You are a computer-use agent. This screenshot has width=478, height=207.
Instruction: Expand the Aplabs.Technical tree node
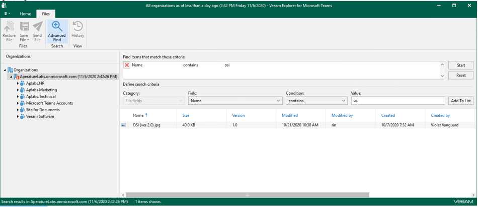[x=18, y=97]
